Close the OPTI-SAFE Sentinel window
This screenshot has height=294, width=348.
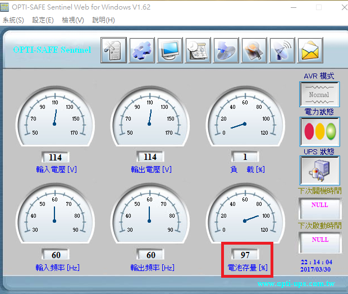[x=344, y=7]
